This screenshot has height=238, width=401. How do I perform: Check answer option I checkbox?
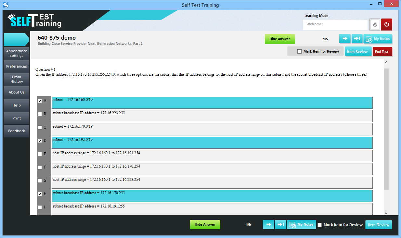40,207
